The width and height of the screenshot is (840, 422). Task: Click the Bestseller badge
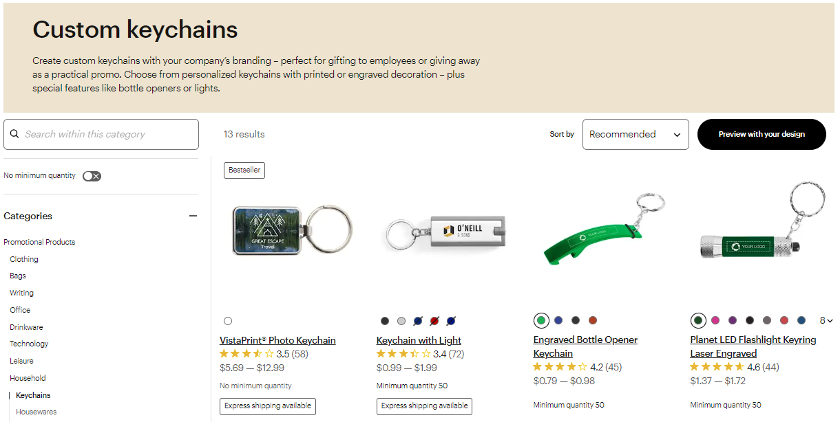click(244, 170)
